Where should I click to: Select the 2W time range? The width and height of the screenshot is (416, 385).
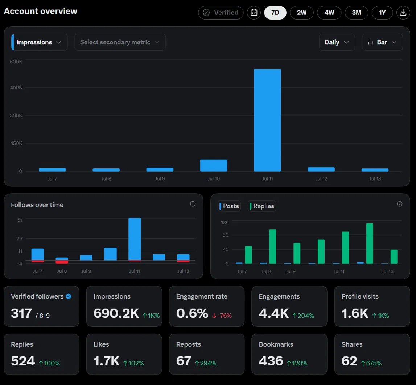pos(302,12)
